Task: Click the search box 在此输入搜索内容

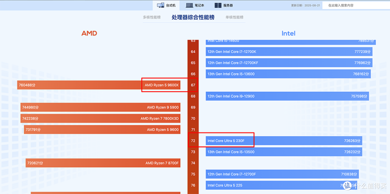Action: [x=356, y=5]
